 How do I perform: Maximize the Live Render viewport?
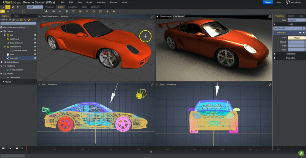pos(270,17)
